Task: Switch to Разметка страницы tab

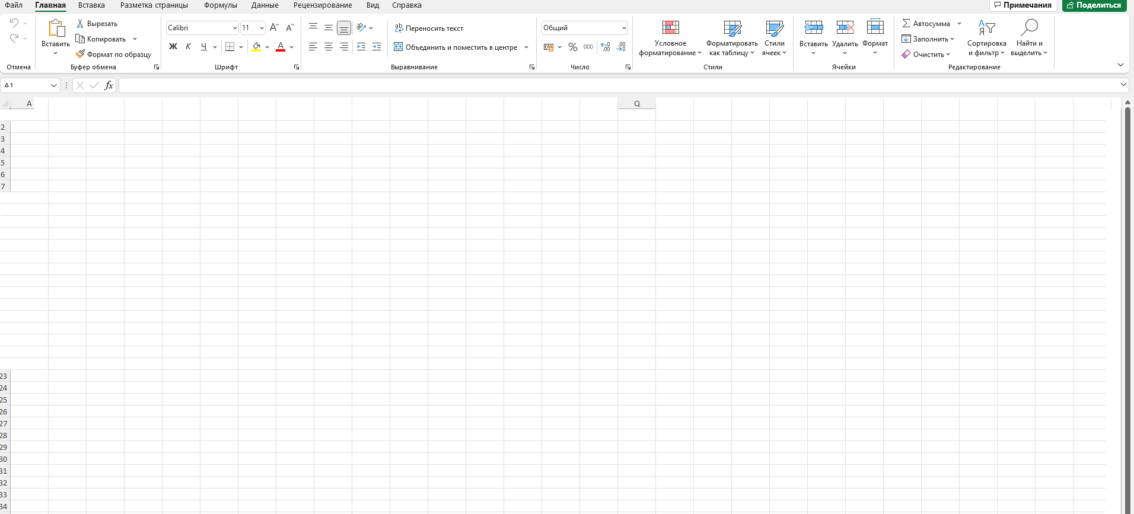Action: click(x=154, y=5)
